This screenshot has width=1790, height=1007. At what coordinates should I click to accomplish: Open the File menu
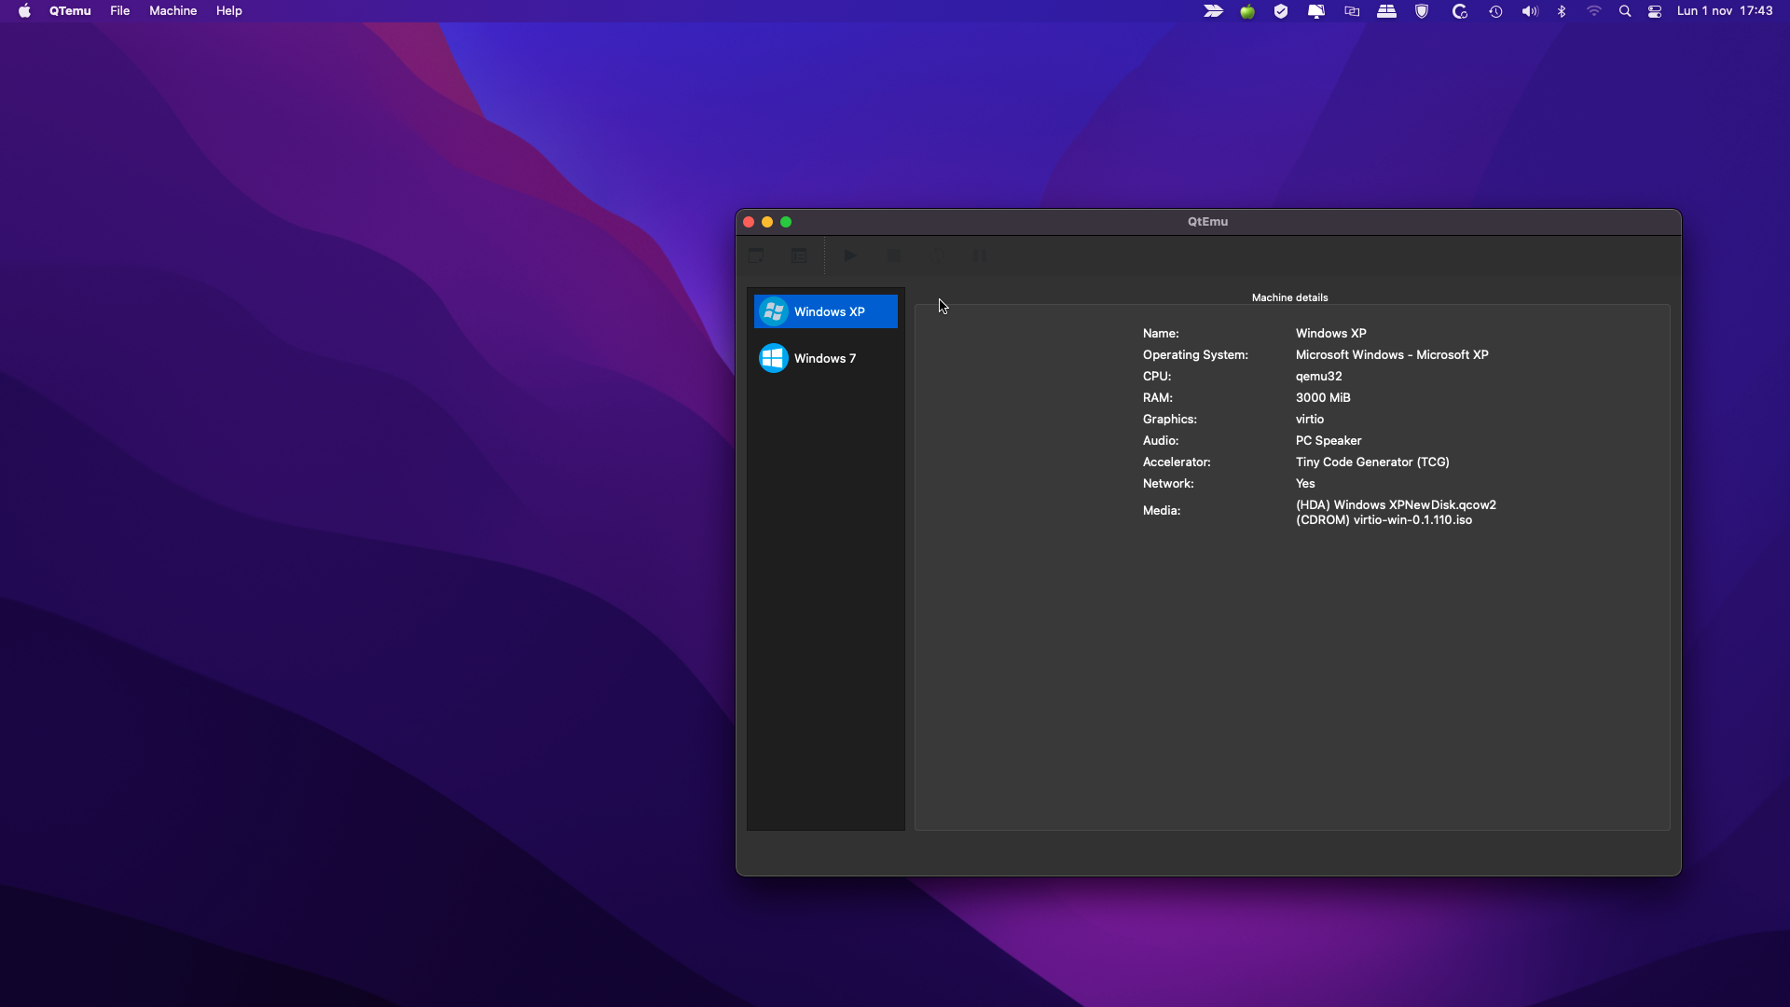pyautogui.click(x=119, y=11)
